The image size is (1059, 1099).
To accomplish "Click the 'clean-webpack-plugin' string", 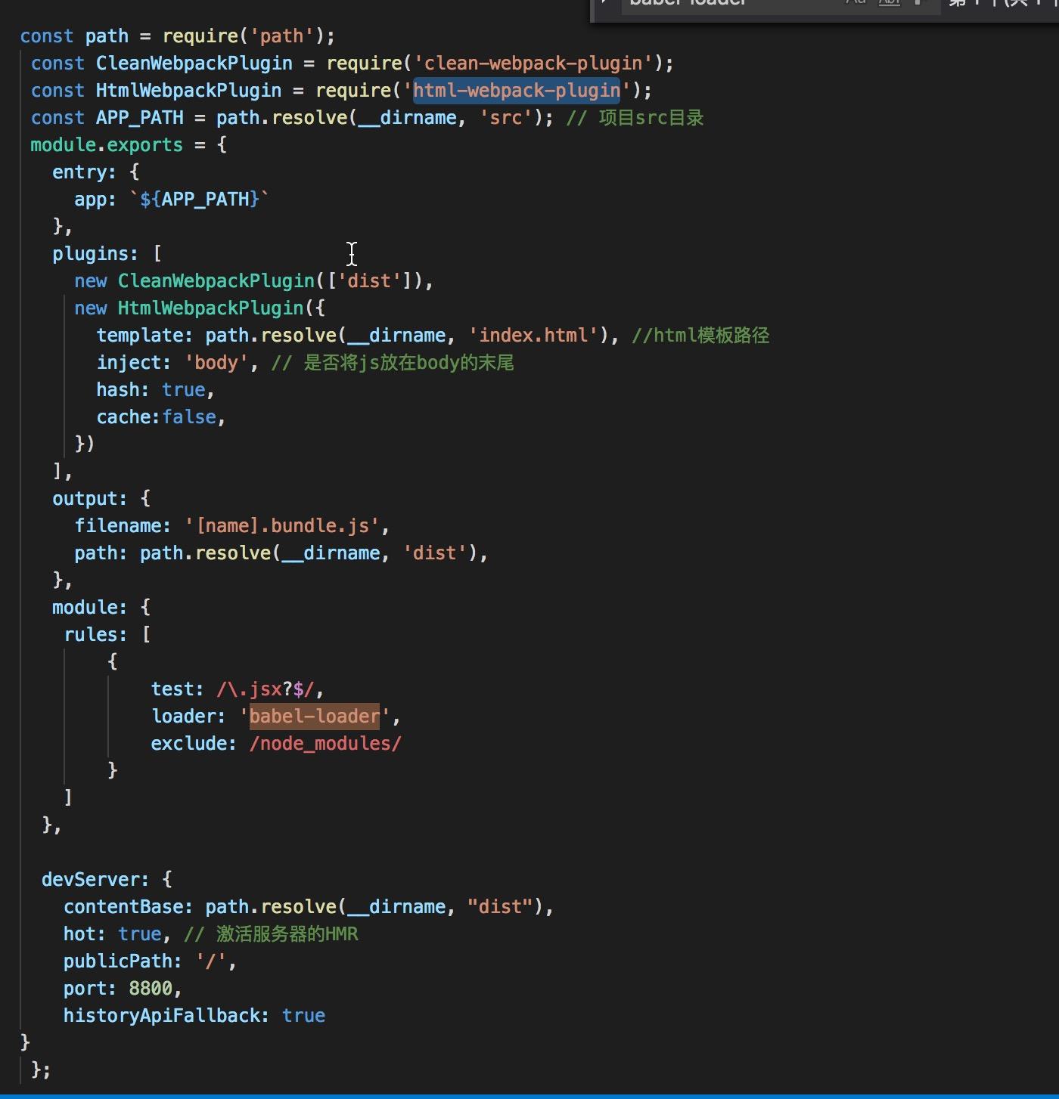I will pyautogui.click(x=533, y=63).
